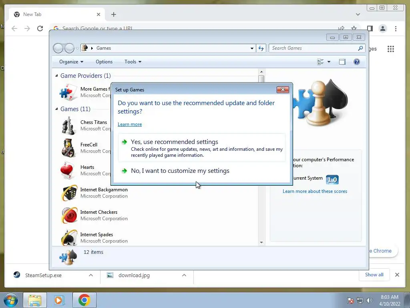This screenshot has width=410, height=308.
Task: Select Internet Spades text label
Action: (x=96, y=235)
